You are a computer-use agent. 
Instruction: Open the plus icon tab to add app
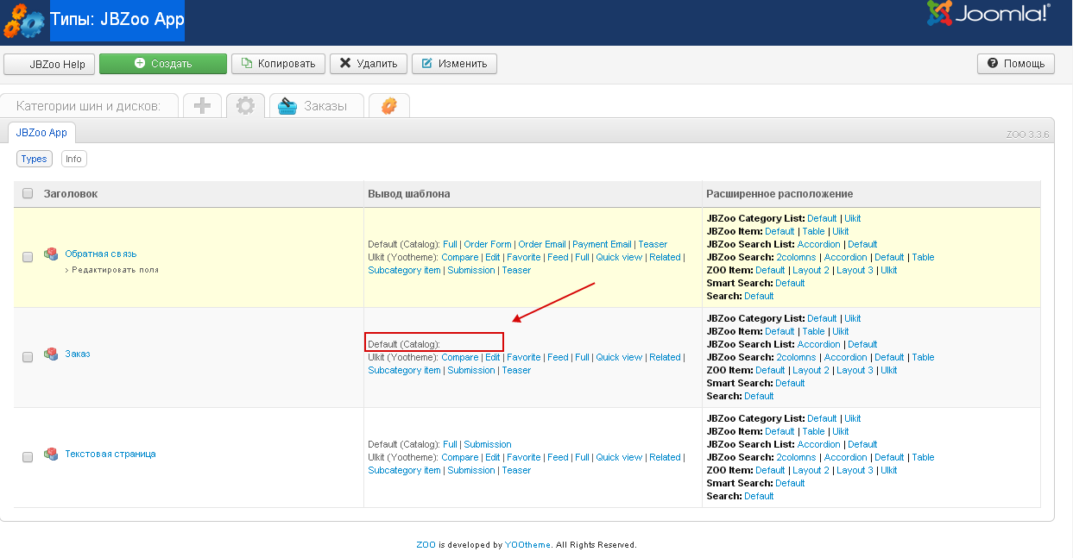202,105
